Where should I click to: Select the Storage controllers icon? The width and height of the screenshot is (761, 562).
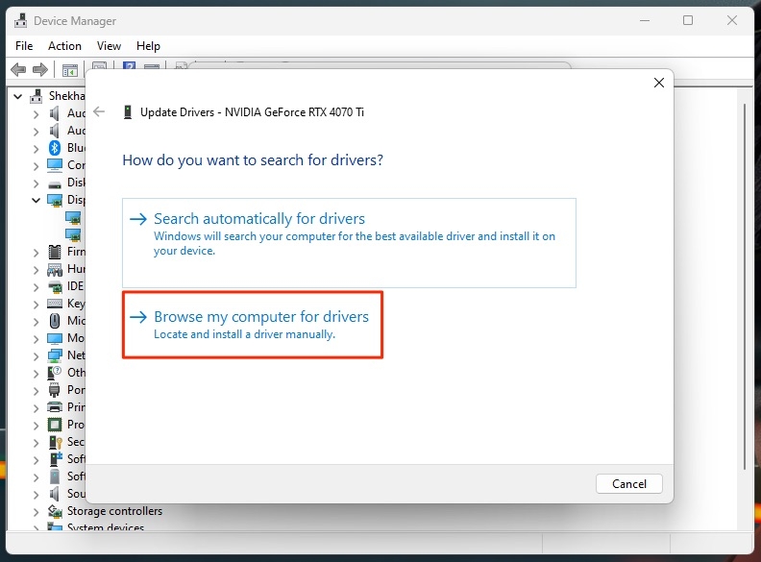[55, 511]
